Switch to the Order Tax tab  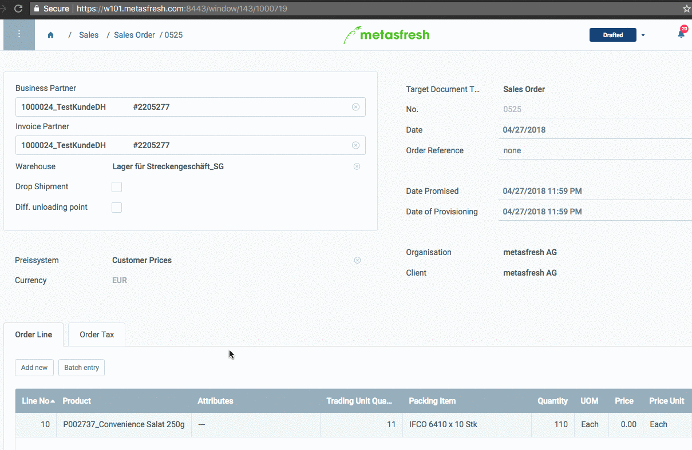click(96, 334)
